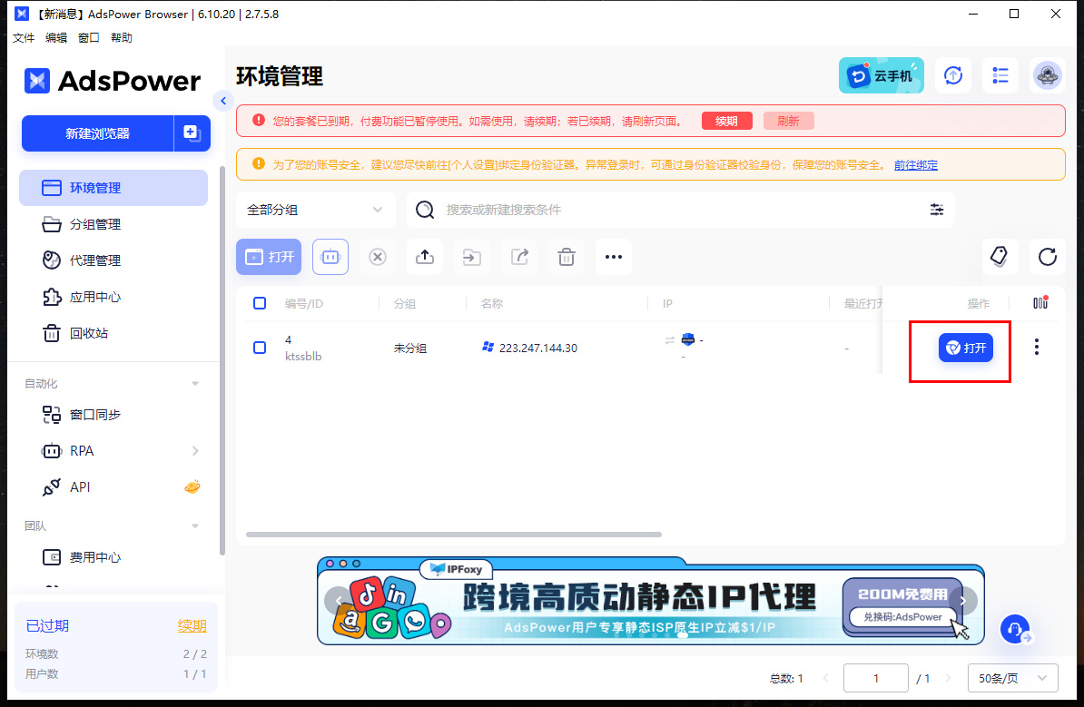Expand the RPA submenu arrow
Screen dimensions: 1084x707
[195, 450]
